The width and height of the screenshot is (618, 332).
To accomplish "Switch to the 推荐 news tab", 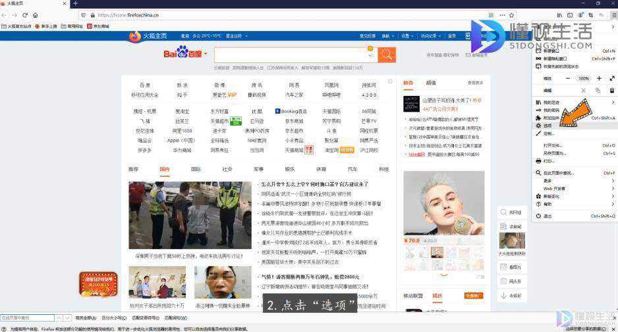I will (134, 169).
